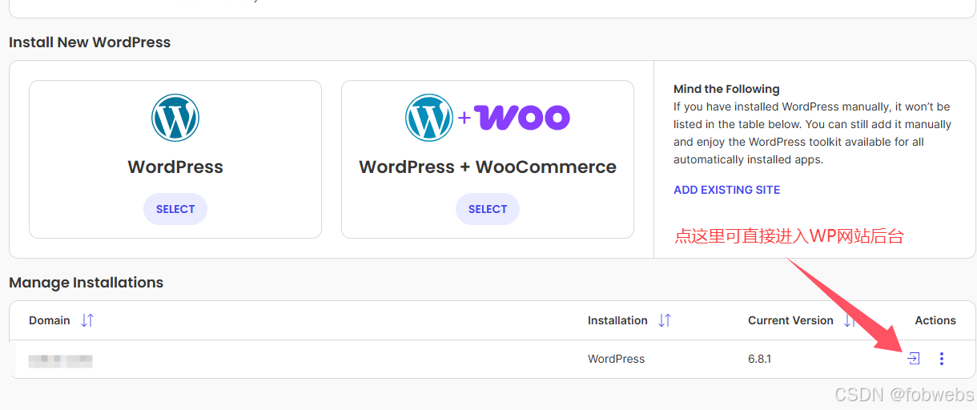
Task: Select WordPress installation
Action: pos(175,209)
